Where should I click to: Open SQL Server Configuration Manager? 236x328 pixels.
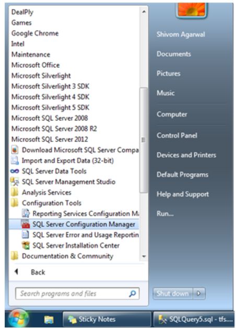(x=74, y=224)
